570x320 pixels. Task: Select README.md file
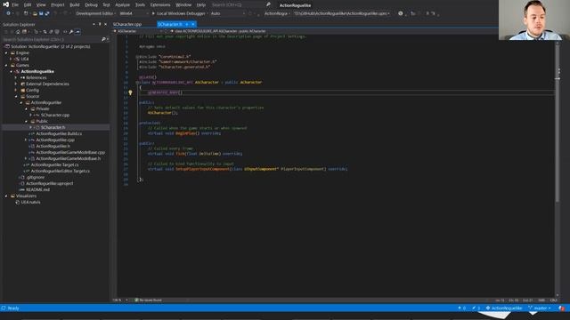37,189
